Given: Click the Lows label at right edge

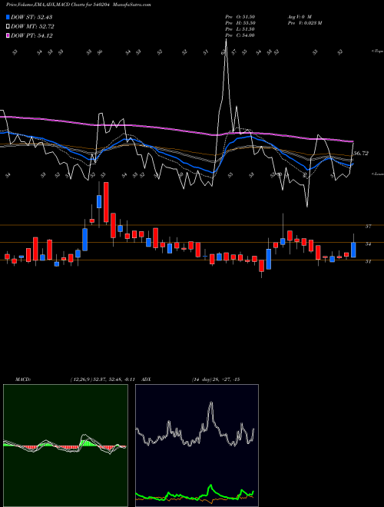Looking at the screenshot, I should click(x=378, y=174).
